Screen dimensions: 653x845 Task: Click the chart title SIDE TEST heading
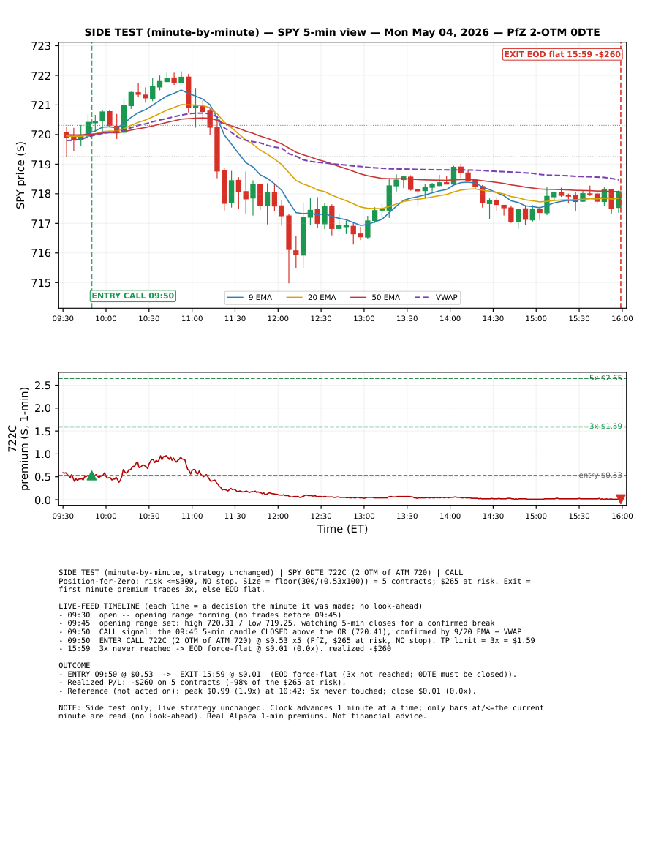tap(342, 32)
